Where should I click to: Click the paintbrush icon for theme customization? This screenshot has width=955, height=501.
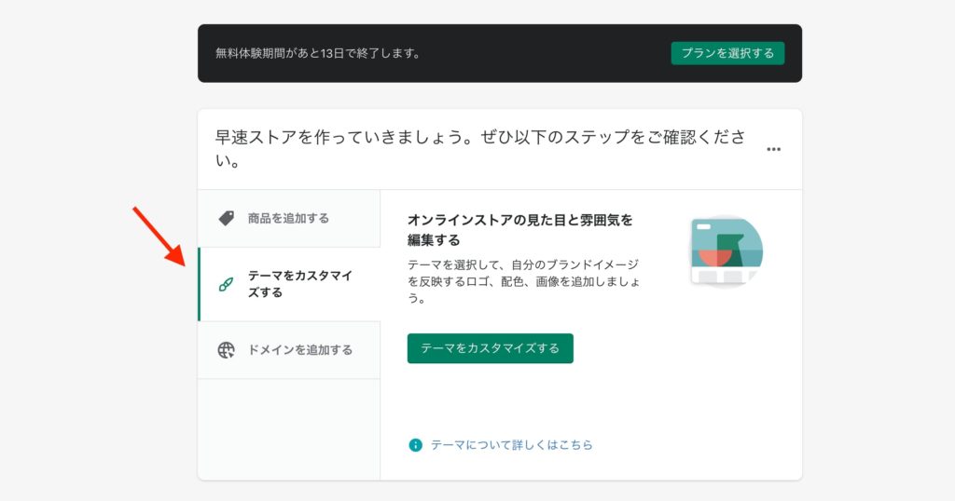226,284
